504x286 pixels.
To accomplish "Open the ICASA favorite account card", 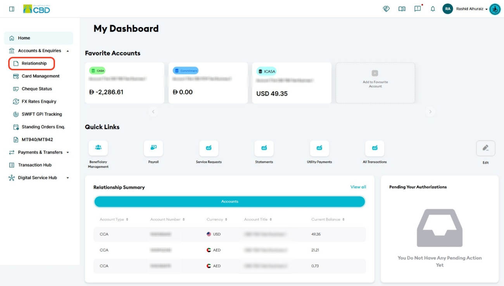I will [292, 83].
